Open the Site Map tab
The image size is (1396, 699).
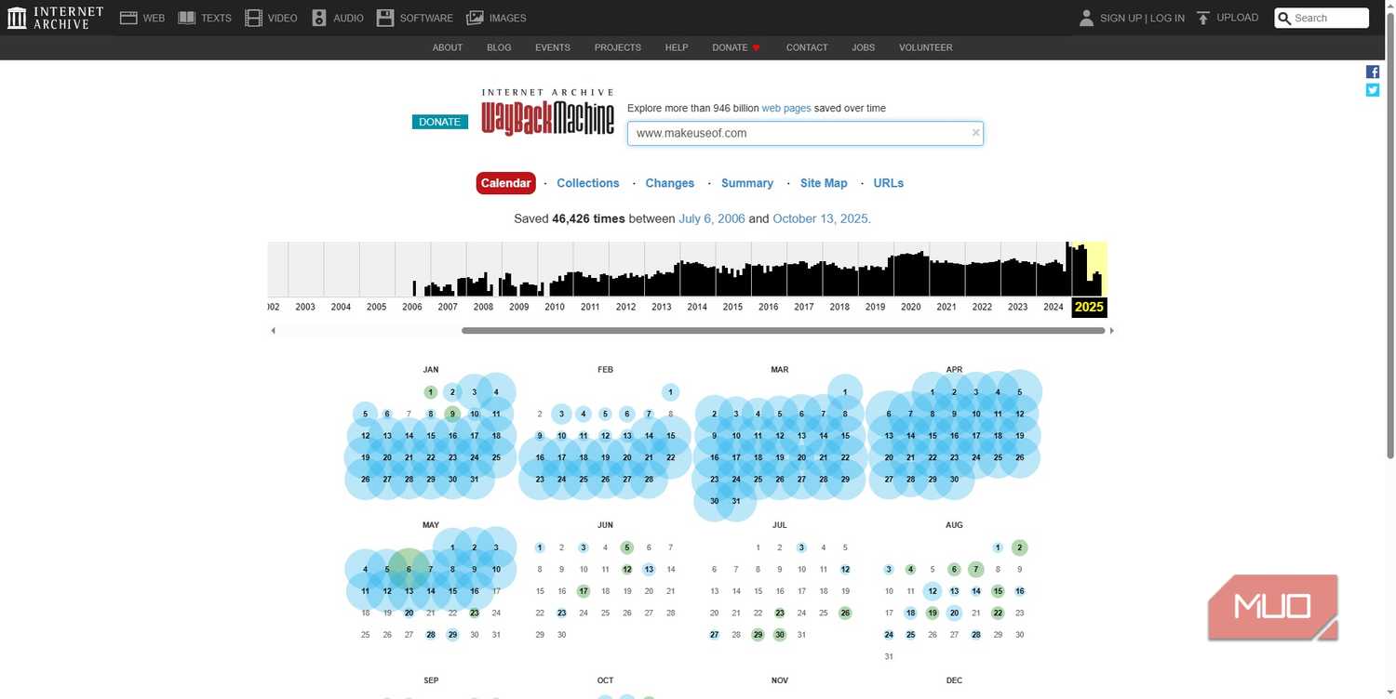824,183
